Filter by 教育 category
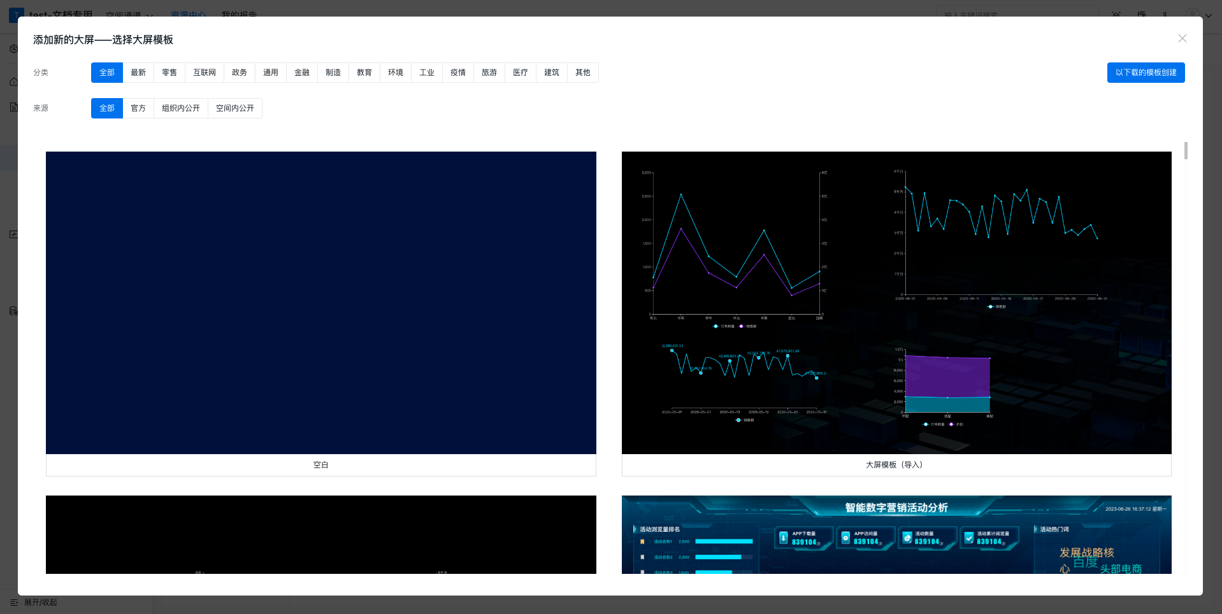 point(364,73)
